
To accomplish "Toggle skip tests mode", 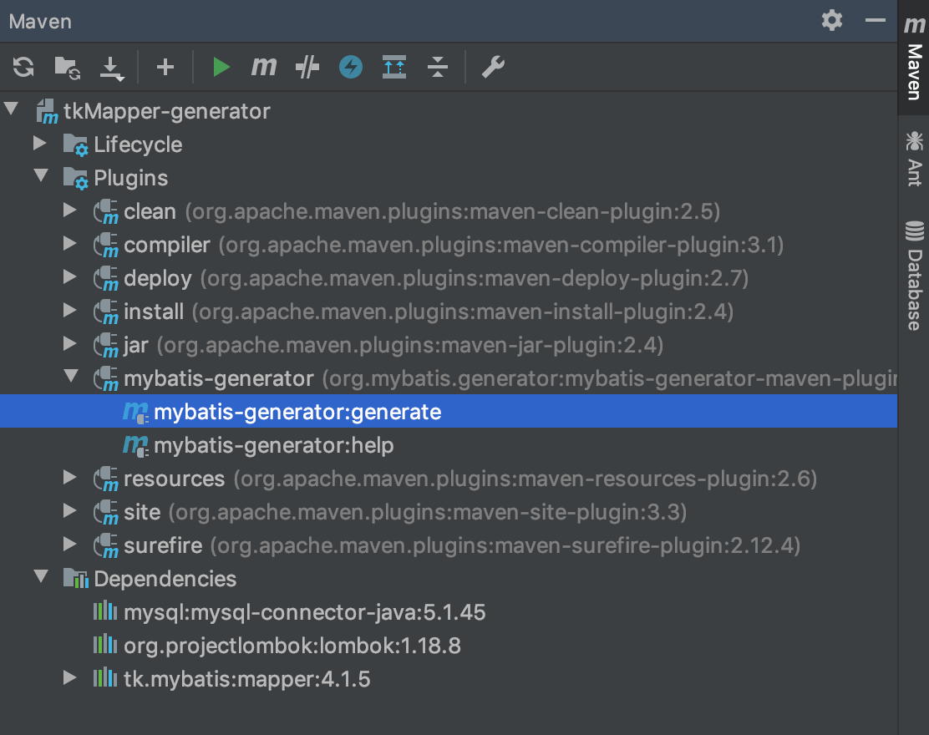I will 307,67.
